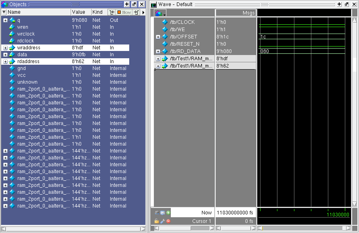Expand the wraddress object

[5, 48]
